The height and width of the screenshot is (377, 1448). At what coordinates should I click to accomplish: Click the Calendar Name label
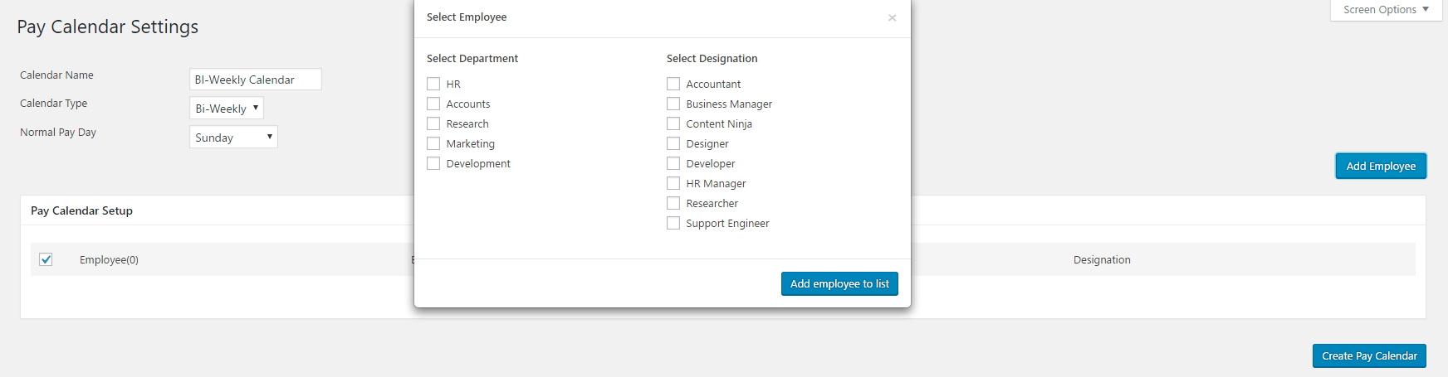tap(56, 75)
